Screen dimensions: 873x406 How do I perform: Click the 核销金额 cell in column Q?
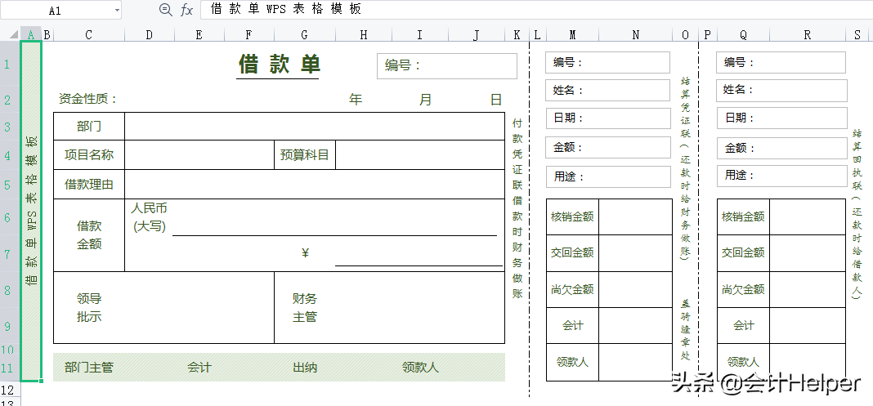tap(743, 216)
